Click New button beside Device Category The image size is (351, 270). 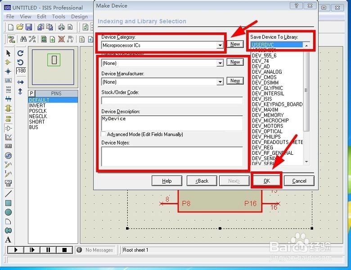point(235,44)
